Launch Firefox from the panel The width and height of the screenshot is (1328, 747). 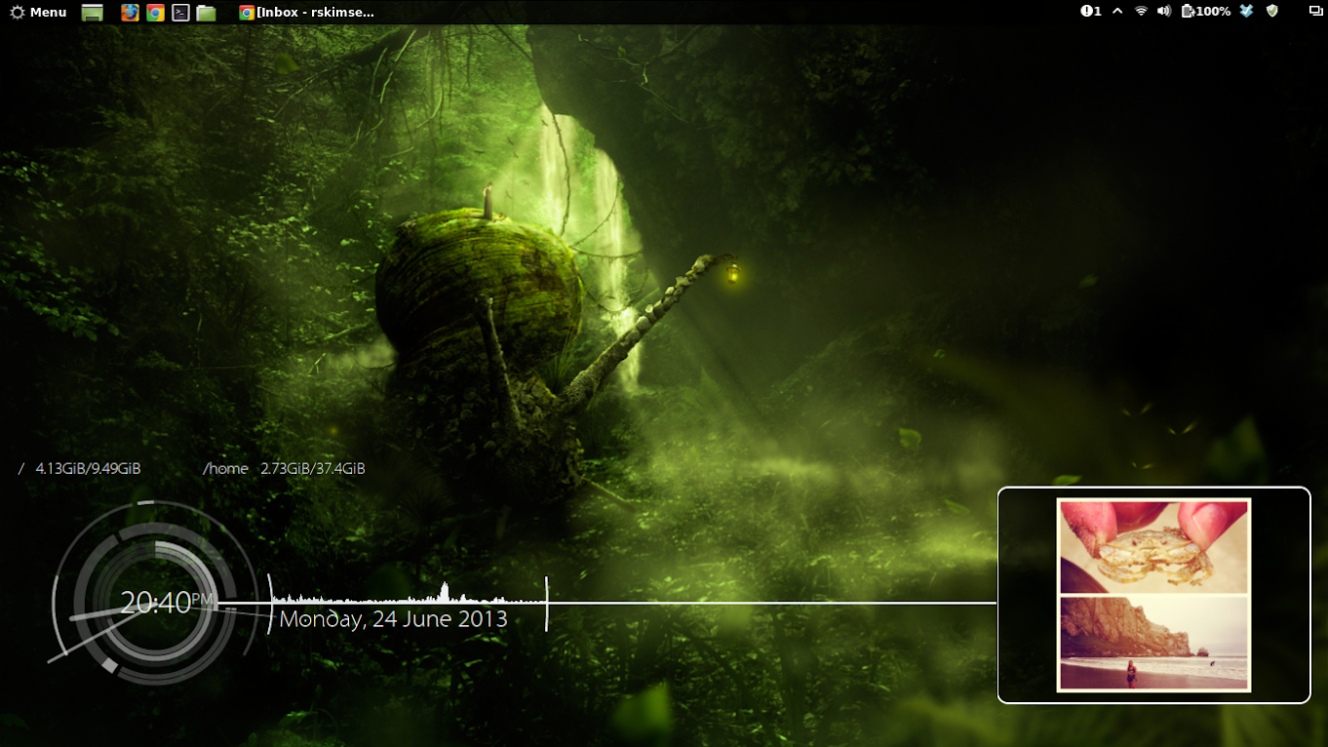click(x=131, y=13)
